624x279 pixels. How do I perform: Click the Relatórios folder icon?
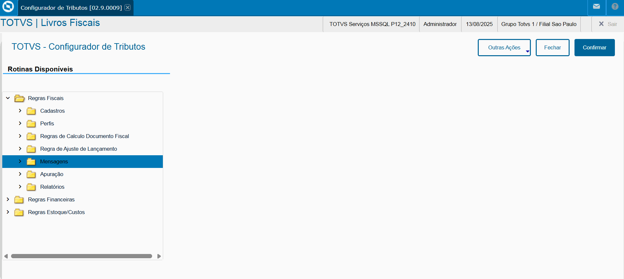tap(31, 187)
